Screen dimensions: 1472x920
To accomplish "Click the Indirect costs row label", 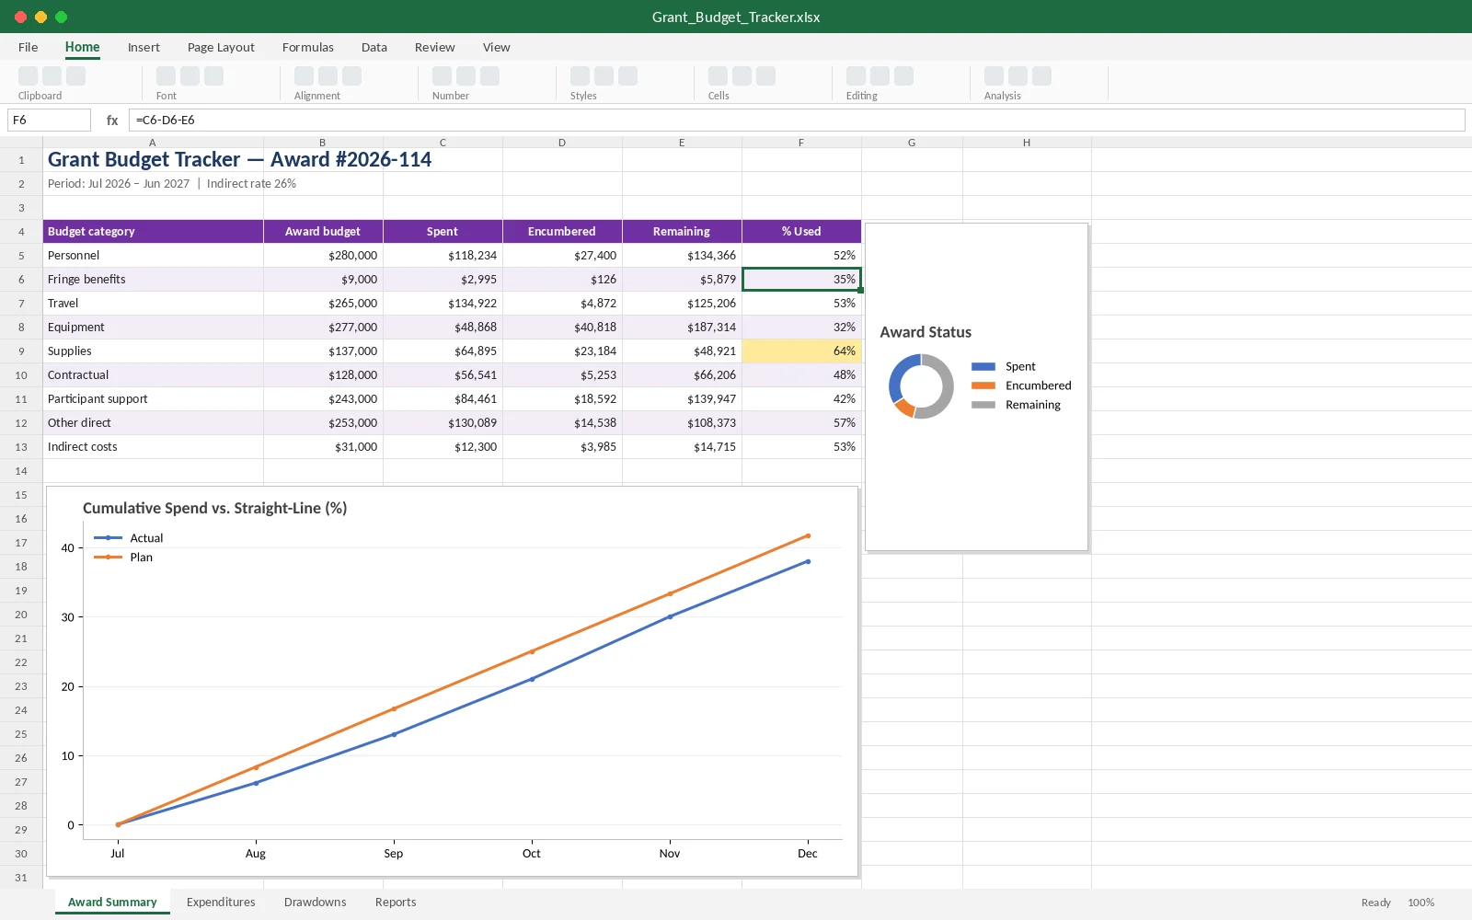I will coord(153,446).
